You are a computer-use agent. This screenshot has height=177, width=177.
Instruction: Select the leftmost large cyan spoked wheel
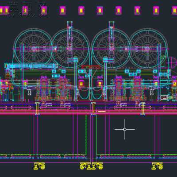coord(34,48)
